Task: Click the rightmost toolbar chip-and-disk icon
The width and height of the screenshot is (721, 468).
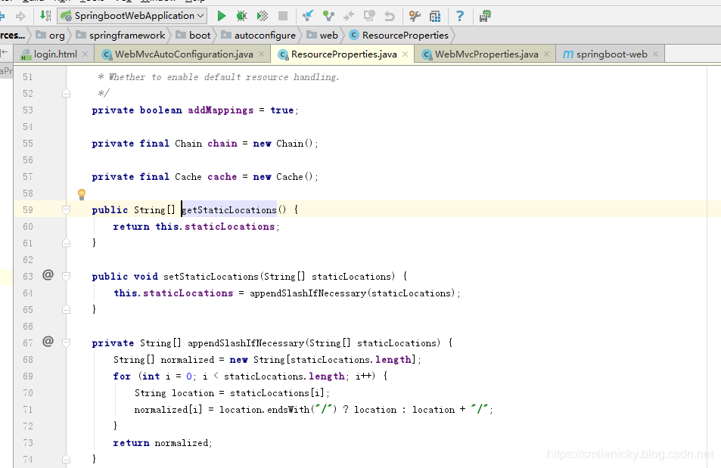Action: [485, 16]
